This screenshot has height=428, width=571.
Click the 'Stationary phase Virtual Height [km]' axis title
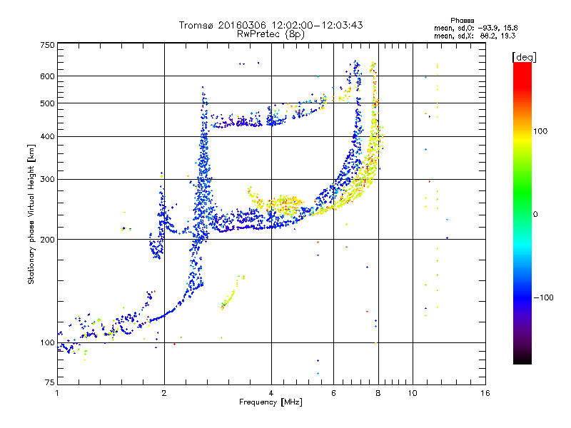point(31,214)
